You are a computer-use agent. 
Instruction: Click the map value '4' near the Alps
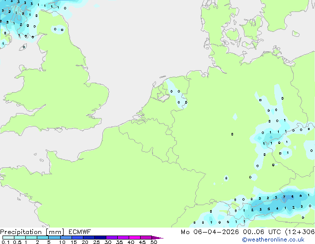coord(277,208)
